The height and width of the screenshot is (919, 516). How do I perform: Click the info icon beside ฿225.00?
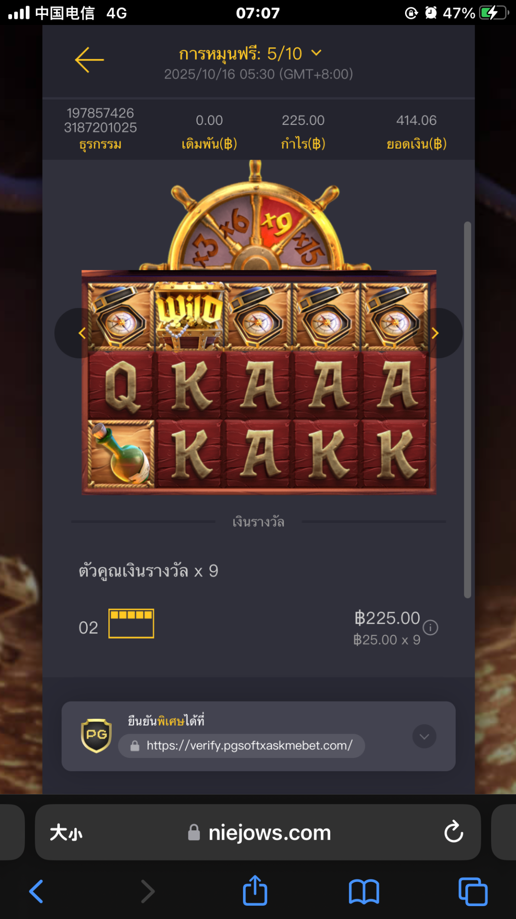tap(430, 627)
